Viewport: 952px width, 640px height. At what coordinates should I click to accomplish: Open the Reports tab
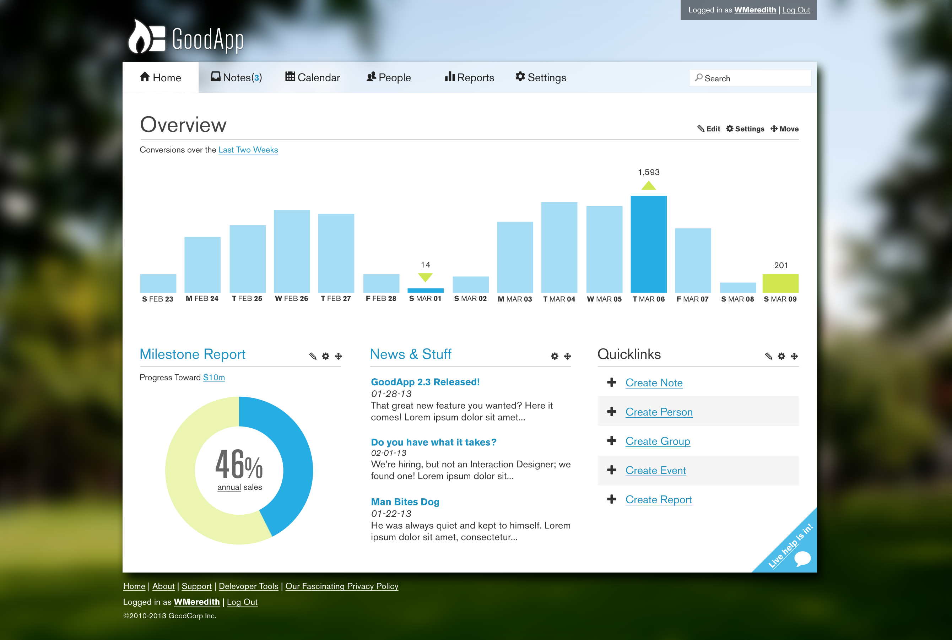pyautogui.click(x=470, y=77)
